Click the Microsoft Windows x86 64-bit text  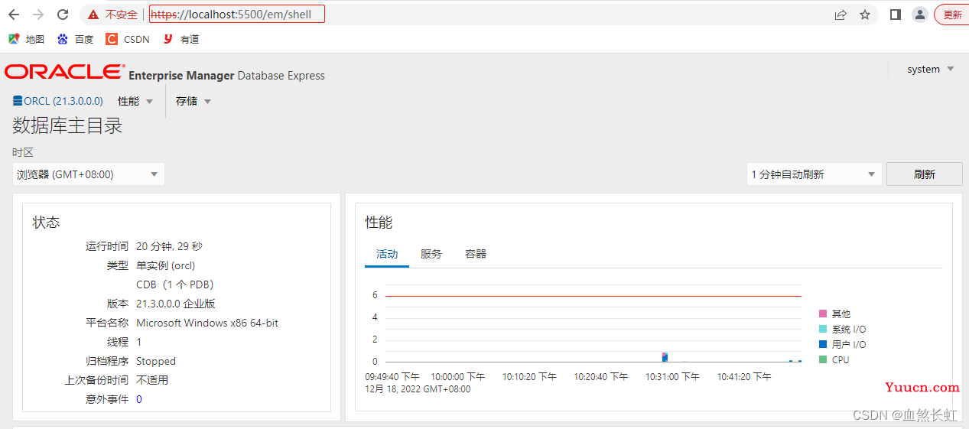(x=207, y=323)
